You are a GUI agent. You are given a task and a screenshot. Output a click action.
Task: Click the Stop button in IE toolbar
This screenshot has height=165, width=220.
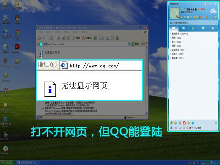point(58,38)
